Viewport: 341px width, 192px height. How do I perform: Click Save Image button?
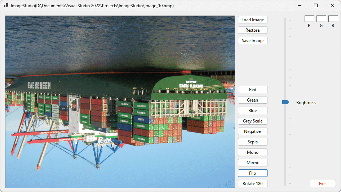pos(253,41)
